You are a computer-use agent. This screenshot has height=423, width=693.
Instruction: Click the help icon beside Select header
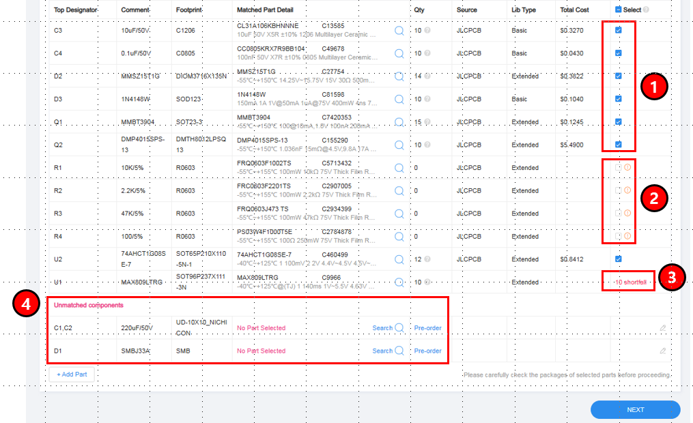(x=646, y=10)
